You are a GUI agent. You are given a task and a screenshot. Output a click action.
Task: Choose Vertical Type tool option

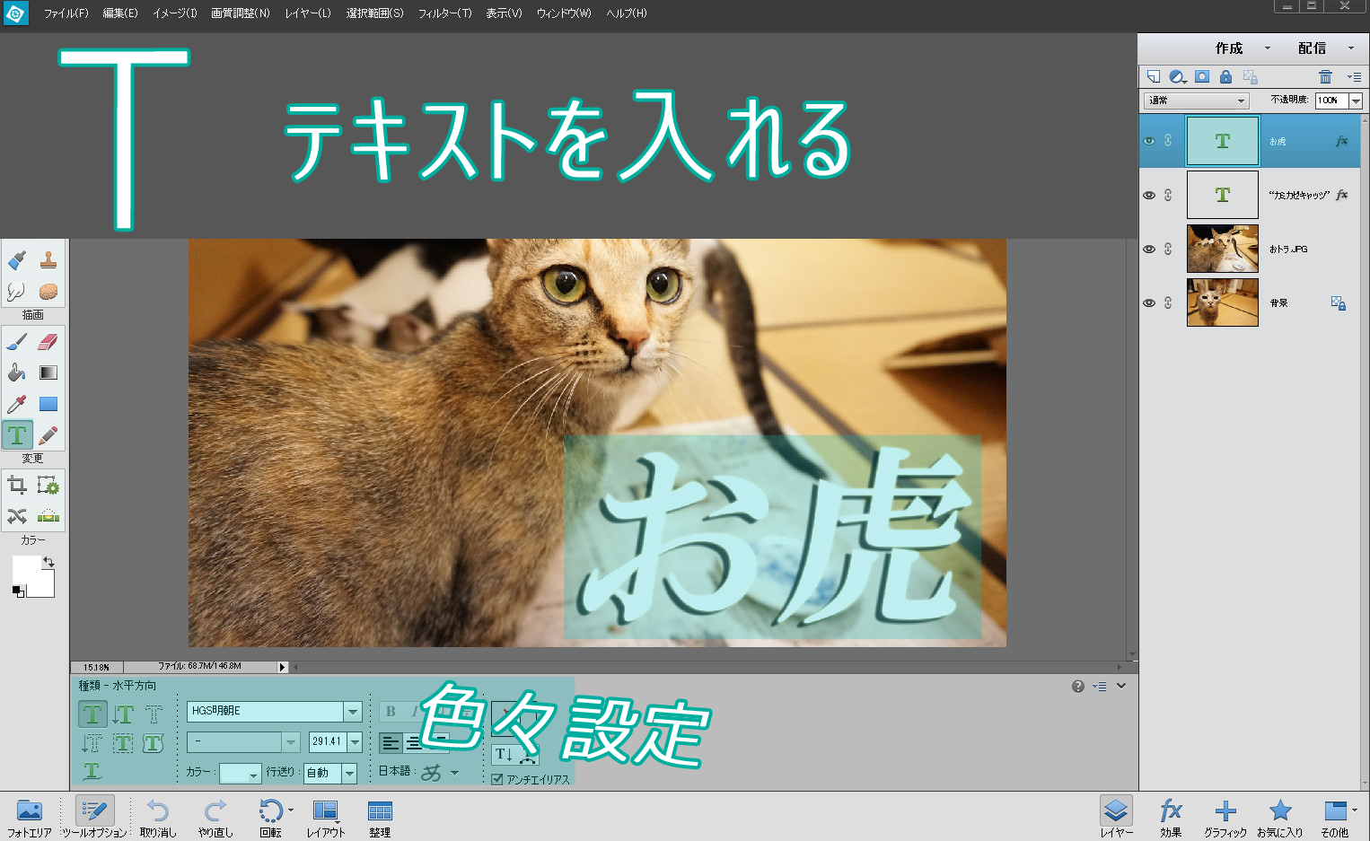(x=123, y=714)
